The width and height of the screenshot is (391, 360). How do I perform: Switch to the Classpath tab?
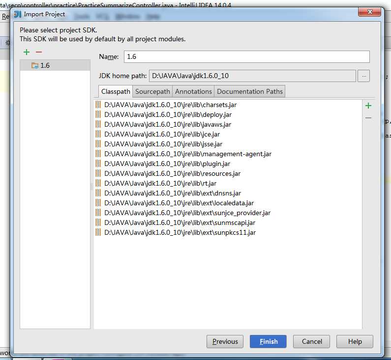tap(116, 91)
